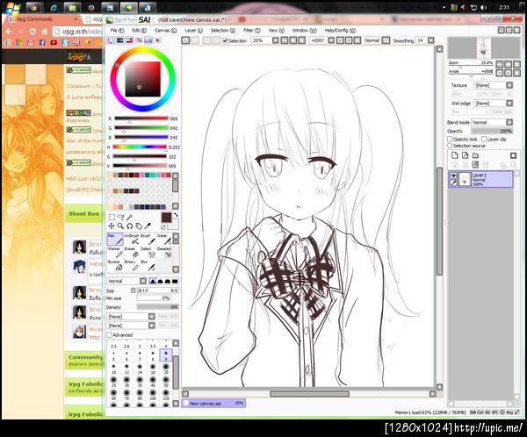Swap foreground and background colors
527x437 pixels.
coord(176,215)
